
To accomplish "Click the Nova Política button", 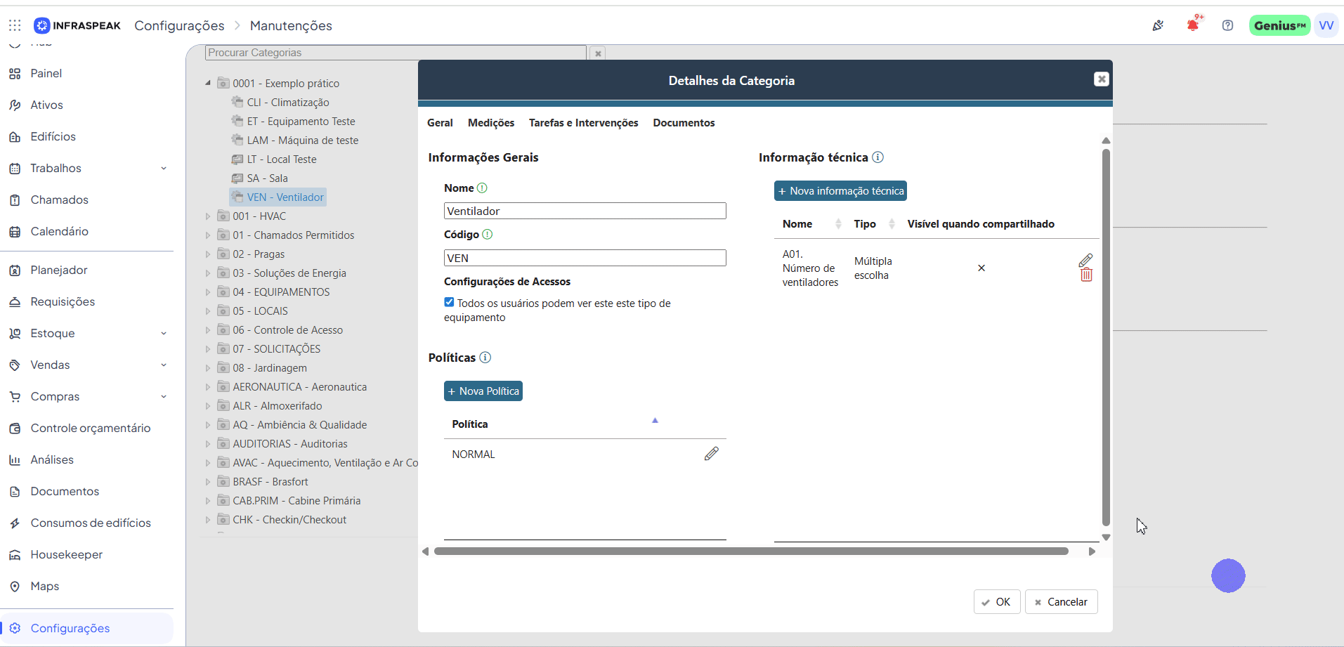I will coord(483,391).
